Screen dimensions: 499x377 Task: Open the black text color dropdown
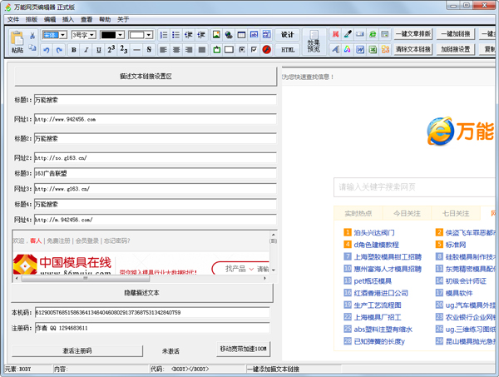(x=121, y=35)
